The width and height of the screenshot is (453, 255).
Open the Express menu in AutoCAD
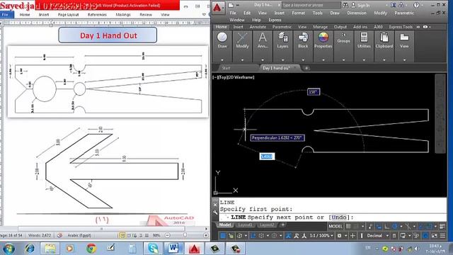point(275,20)
